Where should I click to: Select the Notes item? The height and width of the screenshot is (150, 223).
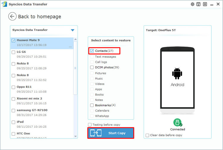(x=99, y=100)
